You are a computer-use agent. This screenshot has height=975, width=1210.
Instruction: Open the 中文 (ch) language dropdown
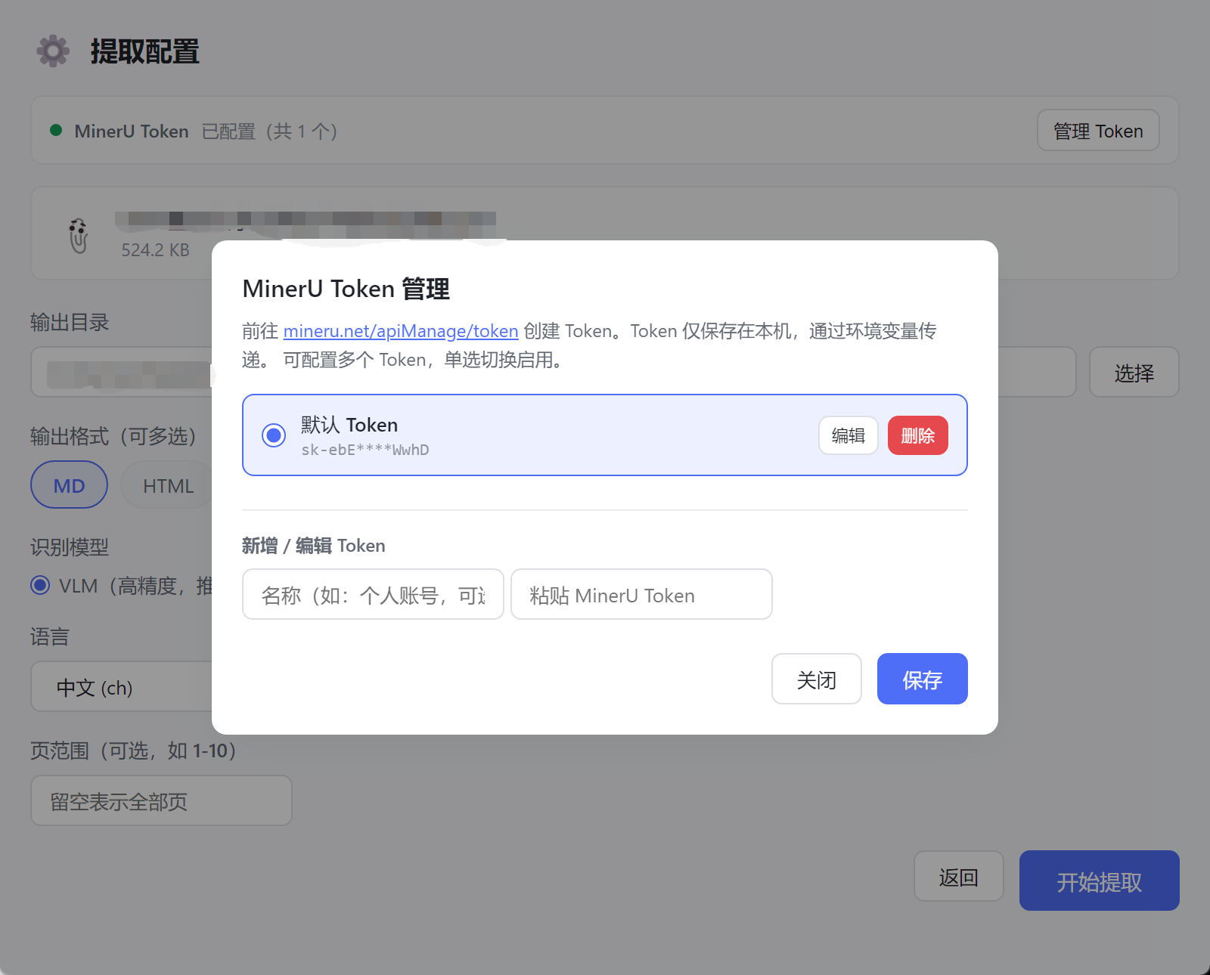(x=122, y=687)
